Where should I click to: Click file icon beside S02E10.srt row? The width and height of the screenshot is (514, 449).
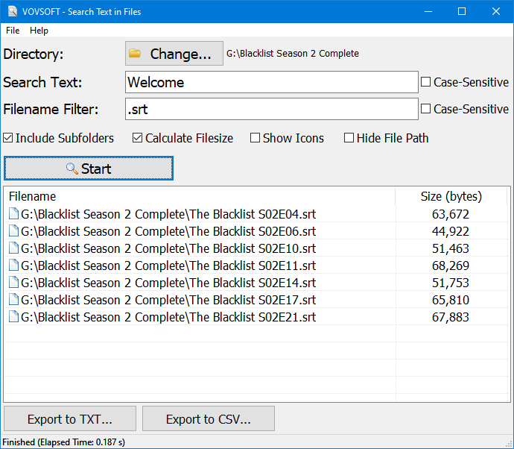click(x=13, y=248)
